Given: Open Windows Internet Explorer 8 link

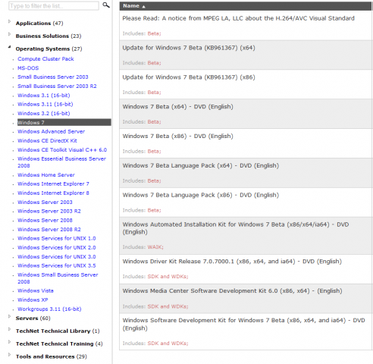Looking at the screenshot, I should [53, 193].
